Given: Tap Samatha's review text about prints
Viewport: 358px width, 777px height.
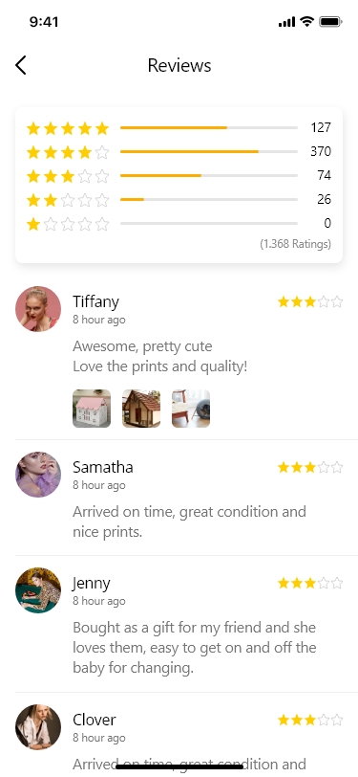Looking at the screenshot, I should click(189, 522).
